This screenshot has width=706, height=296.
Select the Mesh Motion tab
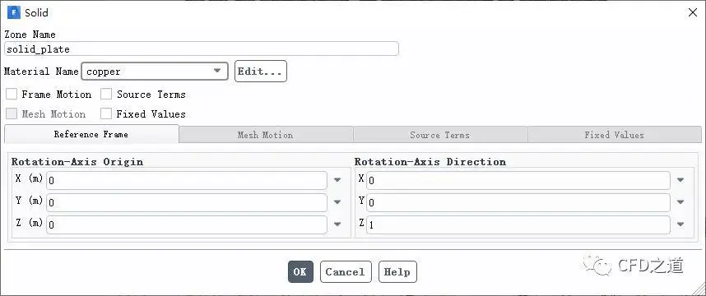(266, 135)
